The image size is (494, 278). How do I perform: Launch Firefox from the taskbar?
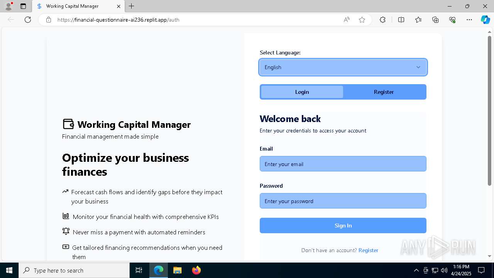coord(196,270)
